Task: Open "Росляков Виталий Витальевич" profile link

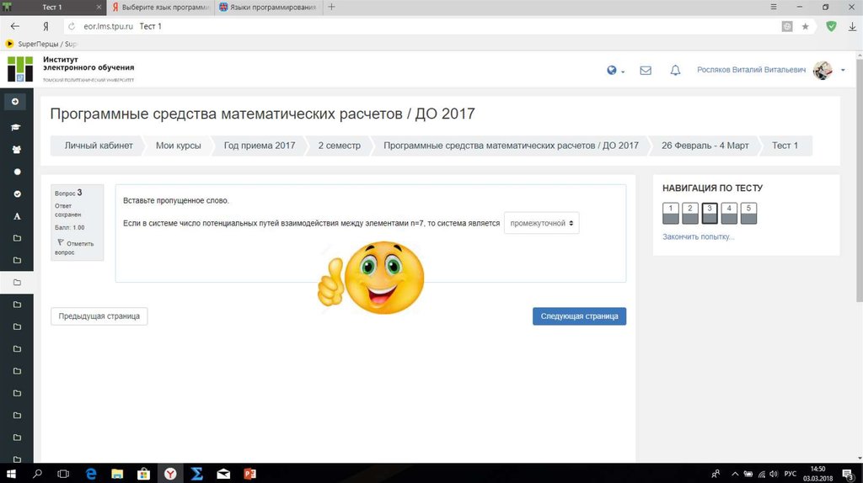Action: pyautogui.click(x=751, y=70)
